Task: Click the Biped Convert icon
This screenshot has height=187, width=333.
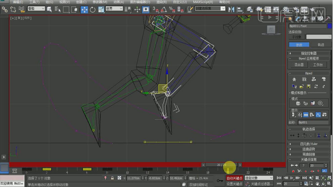Action: [316, 86]
